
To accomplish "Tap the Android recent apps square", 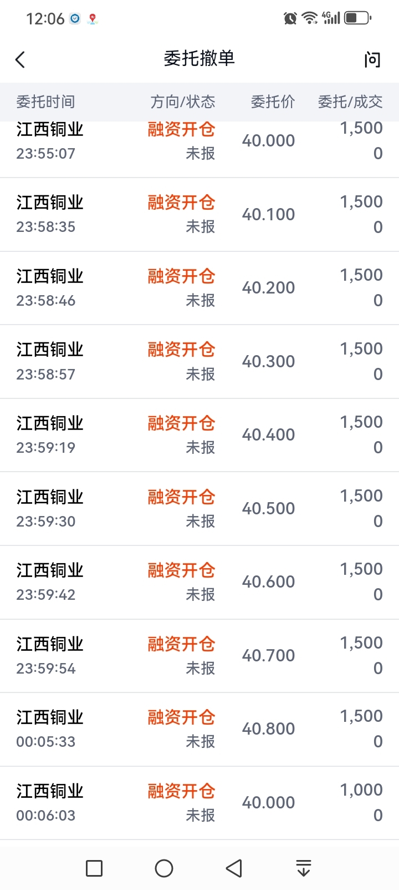I will [94, 868].
